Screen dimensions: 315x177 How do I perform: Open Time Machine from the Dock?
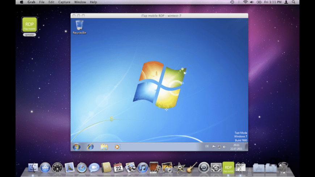(x=204, y=167)
